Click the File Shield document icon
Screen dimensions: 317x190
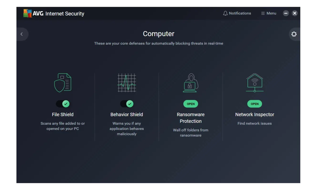(63, 83)
